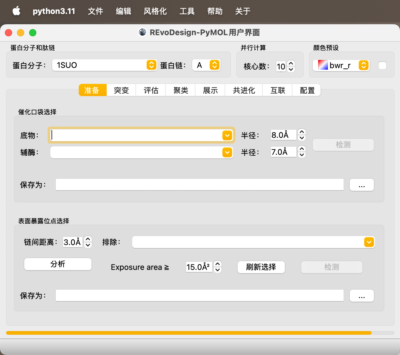Click the bwr_r gradient color swatch
The height and width of the screenshot is (355, 400).
pos(323,65)
